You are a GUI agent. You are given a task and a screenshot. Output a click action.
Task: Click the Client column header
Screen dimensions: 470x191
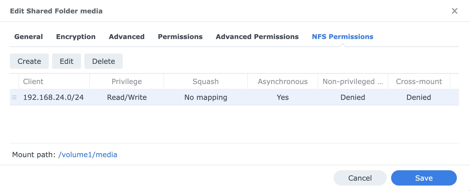(x=33, y=82)
